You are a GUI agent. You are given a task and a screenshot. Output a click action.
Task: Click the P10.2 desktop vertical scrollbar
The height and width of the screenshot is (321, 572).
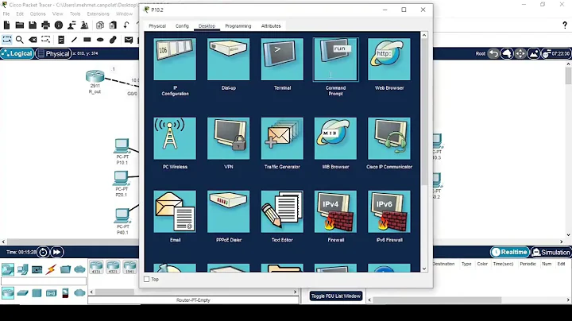click(x=424, y=113)
